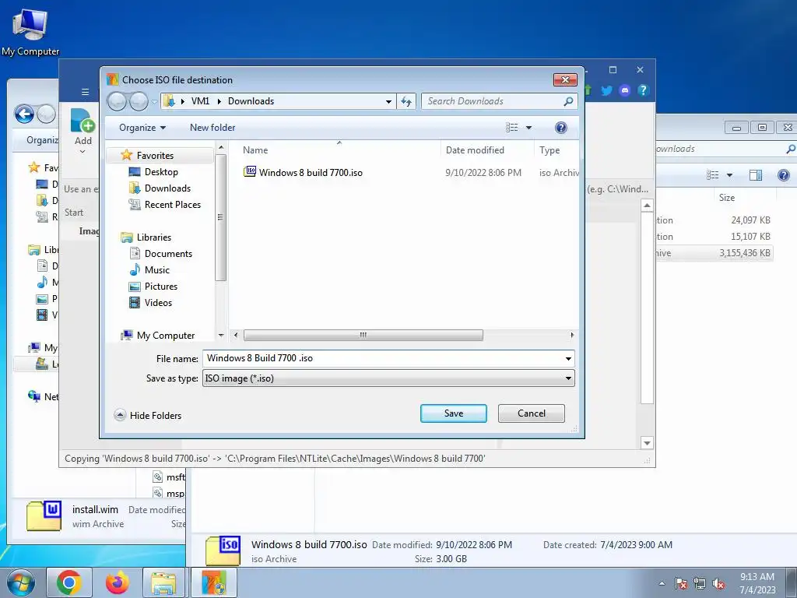Image resolution: width=797 pixels, height=598 pixels.
Task: Open the NTLite hamburger menu icon
Action: coord(86,92)
